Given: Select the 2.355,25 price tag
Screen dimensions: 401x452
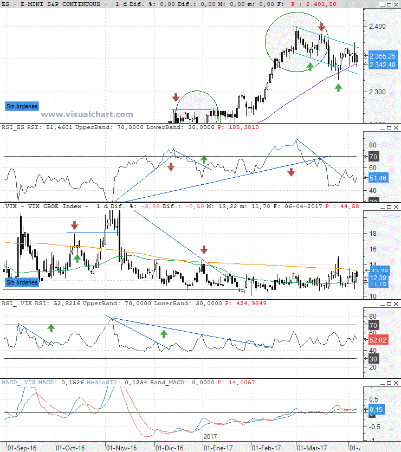Looking at the screenshot, I should 383,56.
